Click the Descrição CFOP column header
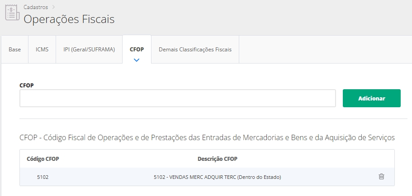 tap(217, 159)
